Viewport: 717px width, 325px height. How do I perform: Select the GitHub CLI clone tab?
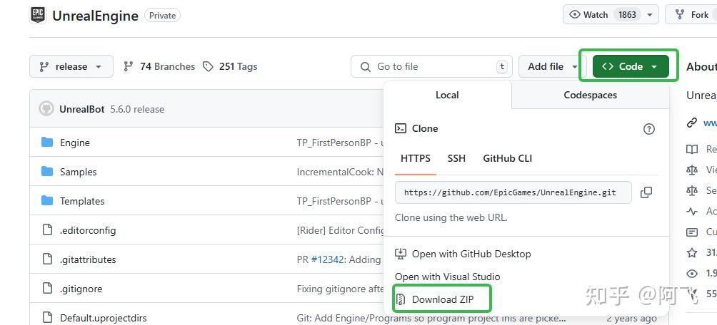tap(507, 158)
